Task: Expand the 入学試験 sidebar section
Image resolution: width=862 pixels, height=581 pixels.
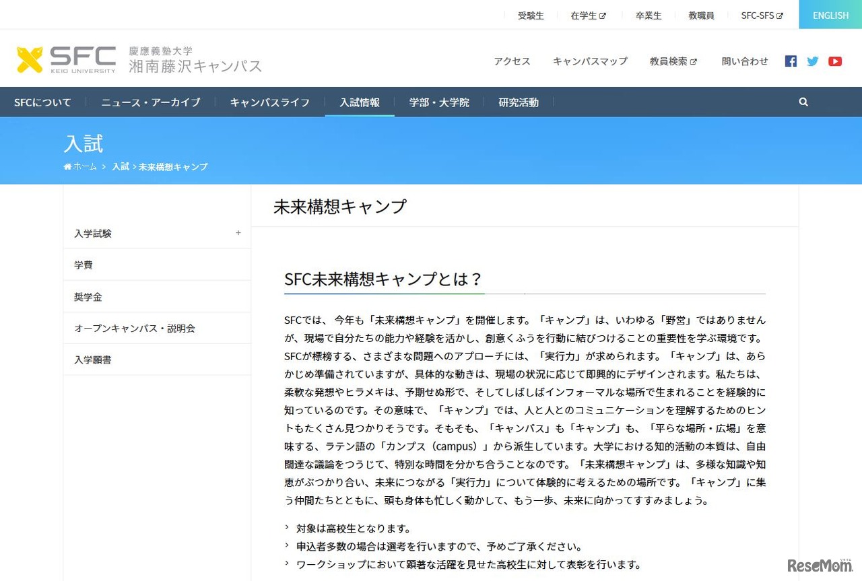Action: (238, 233)
